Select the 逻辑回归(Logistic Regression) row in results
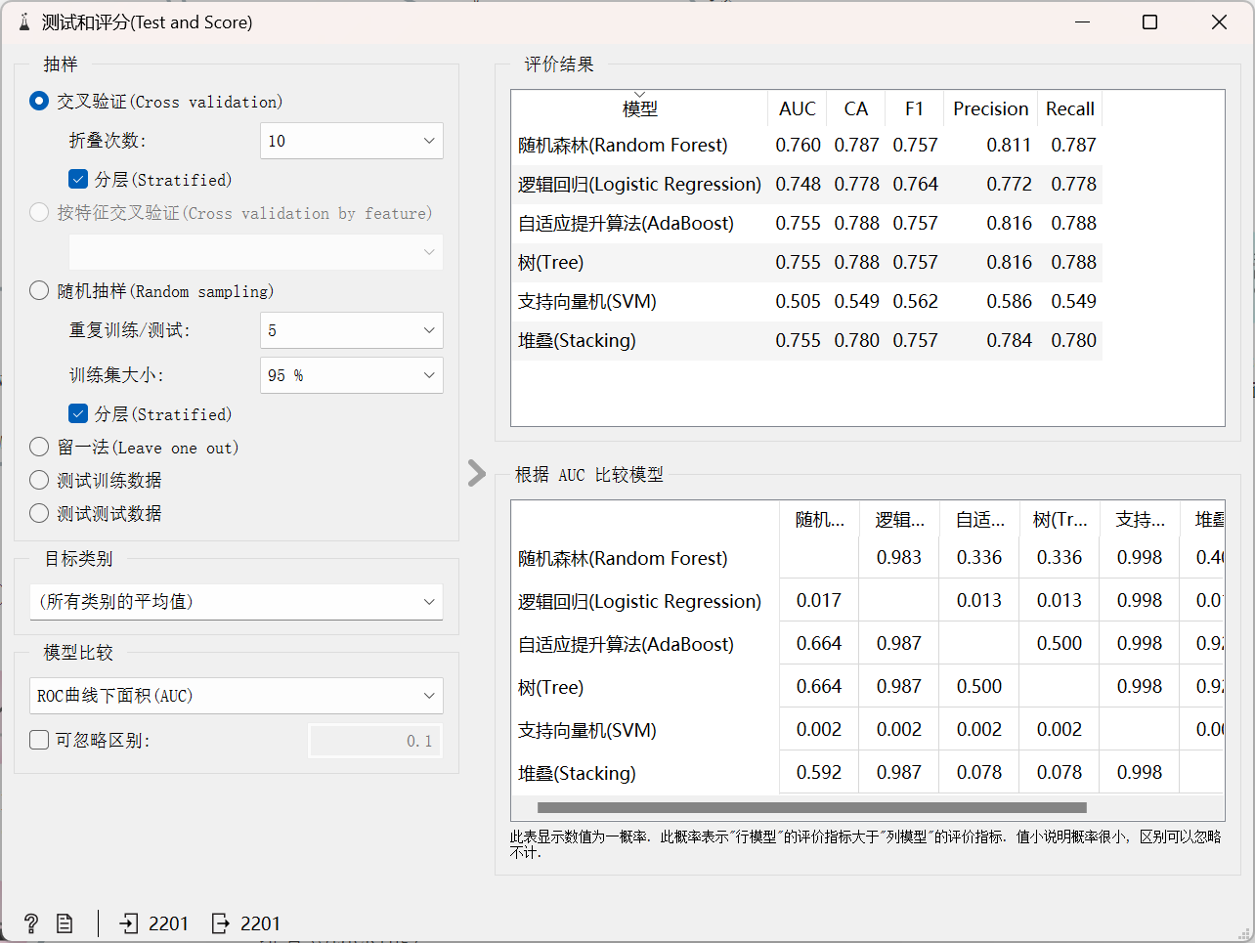The height and width of the screenshot is (943, 1255). (807, 185)
